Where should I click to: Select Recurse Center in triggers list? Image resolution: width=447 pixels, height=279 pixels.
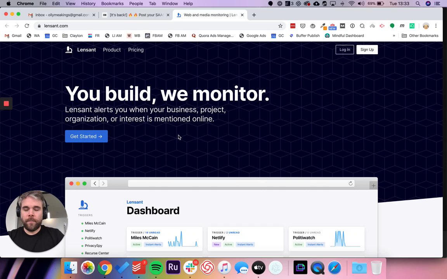point(97,253)
